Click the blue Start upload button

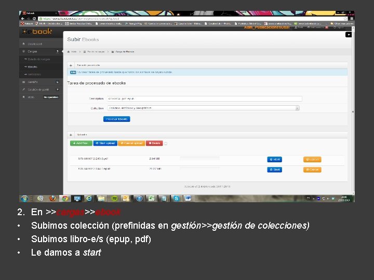(105, 143)
